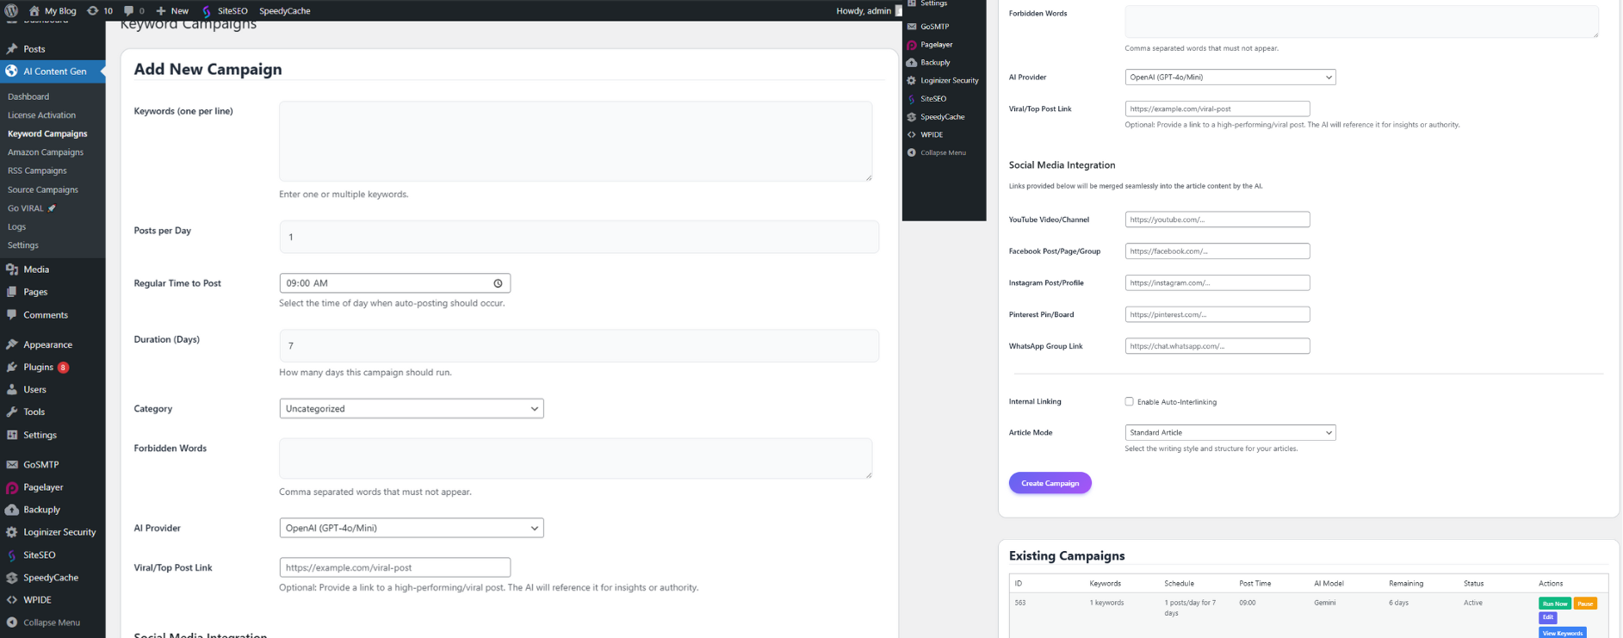Screen dimensions: 1623x638
Task: Go to Amazon Campaigns submenu
Action: pyautogui.click(x=46, y=152)
